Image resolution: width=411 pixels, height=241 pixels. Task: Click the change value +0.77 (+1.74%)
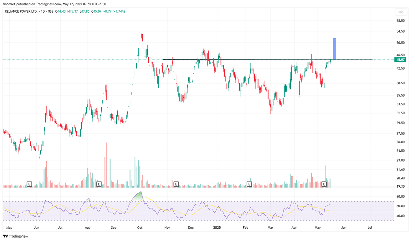[x=113, y=11]
